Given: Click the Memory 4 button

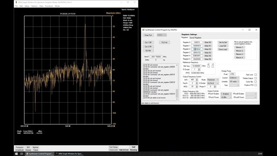Looking at the screenshot, I should (239, 58).
